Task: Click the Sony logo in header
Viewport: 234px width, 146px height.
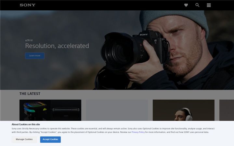Action: point(27,5)
